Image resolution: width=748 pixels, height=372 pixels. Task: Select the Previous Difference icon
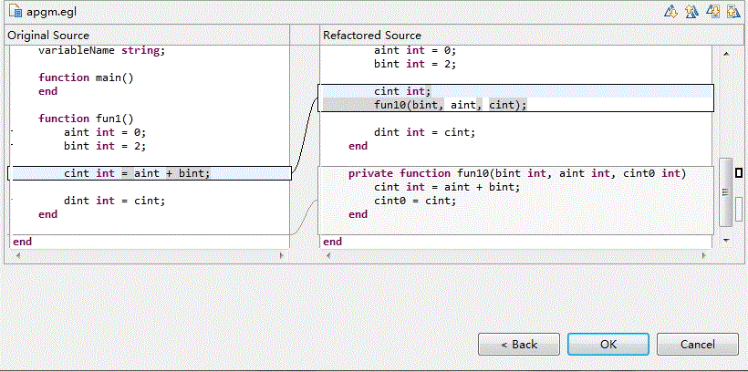691,12
